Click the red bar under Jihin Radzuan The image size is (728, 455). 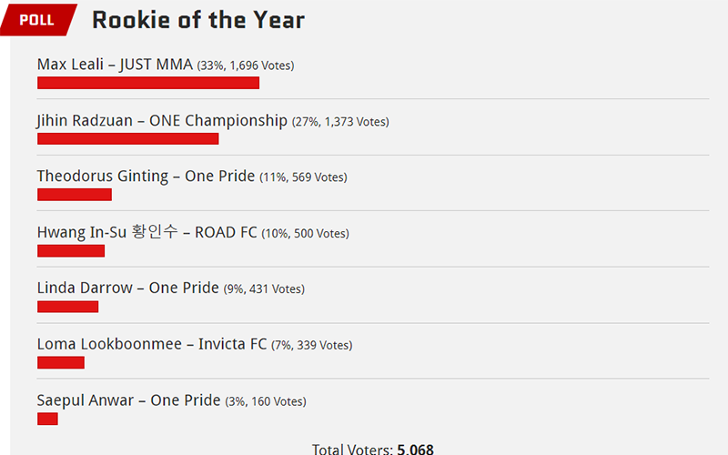tap(127, 138)
